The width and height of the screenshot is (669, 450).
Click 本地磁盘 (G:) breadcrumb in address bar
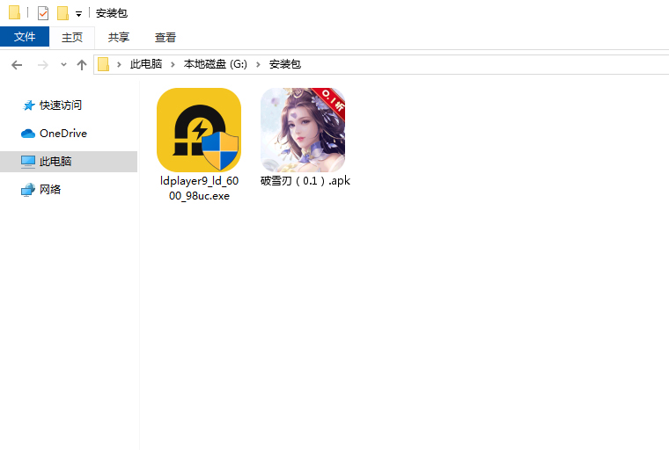(x=216, y=64)
